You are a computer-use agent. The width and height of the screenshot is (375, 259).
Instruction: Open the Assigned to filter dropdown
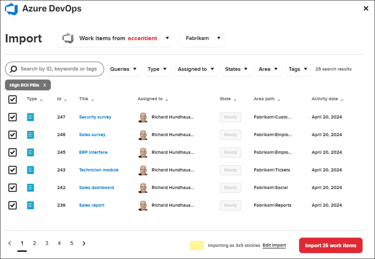(x=197, y=69)
